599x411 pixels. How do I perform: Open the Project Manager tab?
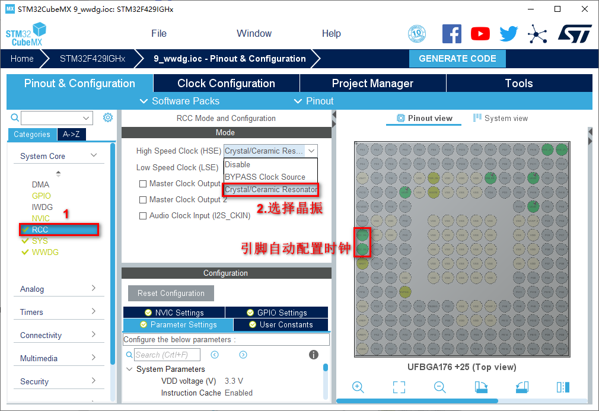pos(372,84)
